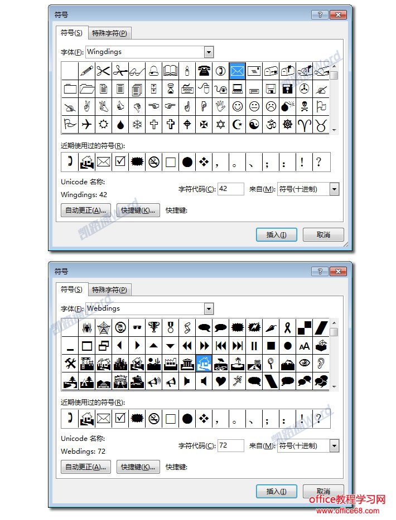The image size is (396, 520).
Task: Select crossed hammer and wrench Webdings symbol
Action: [x=70, y=364]
